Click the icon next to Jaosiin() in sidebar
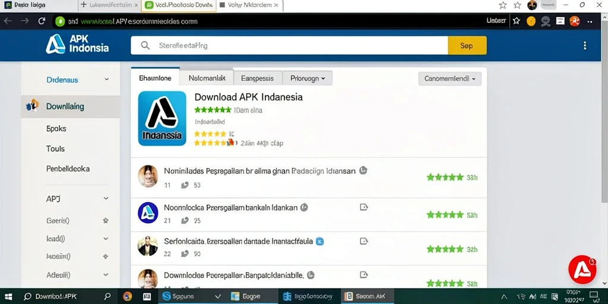Screen dimensions: 608x304 [106, 256]
